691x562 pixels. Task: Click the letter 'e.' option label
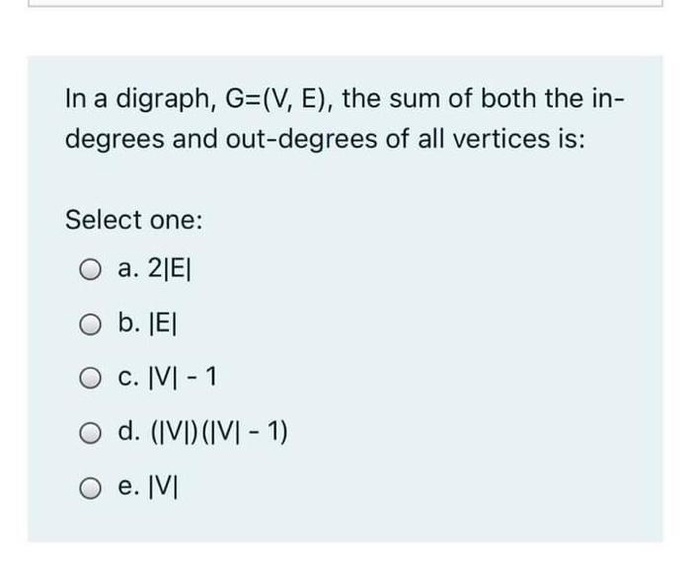[x=129, y=487]
